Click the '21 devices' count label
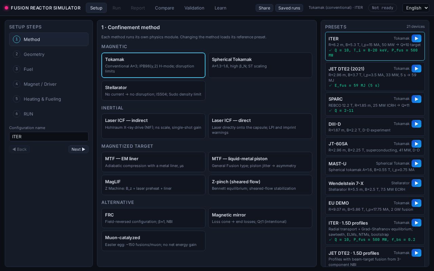 (416, 26)
